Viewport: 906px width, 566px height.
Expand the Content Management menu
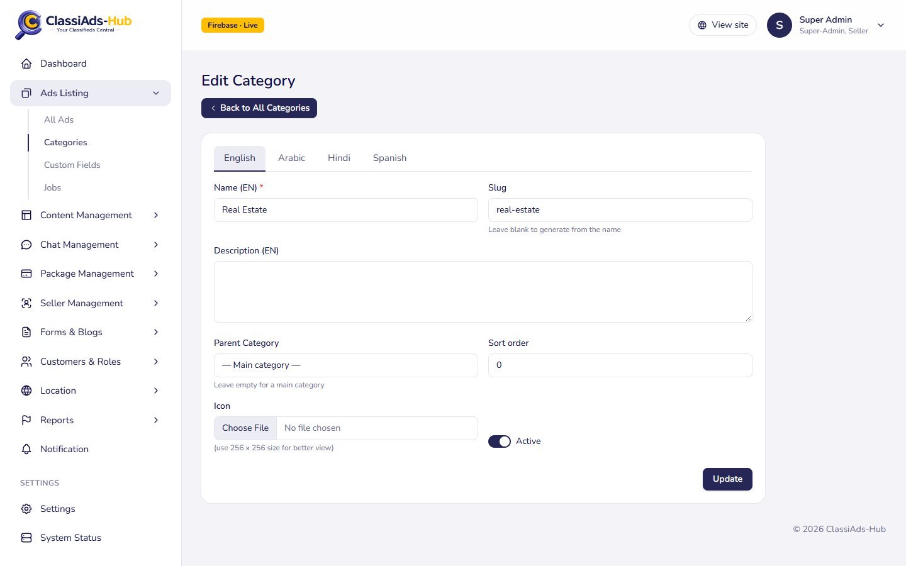156,215
